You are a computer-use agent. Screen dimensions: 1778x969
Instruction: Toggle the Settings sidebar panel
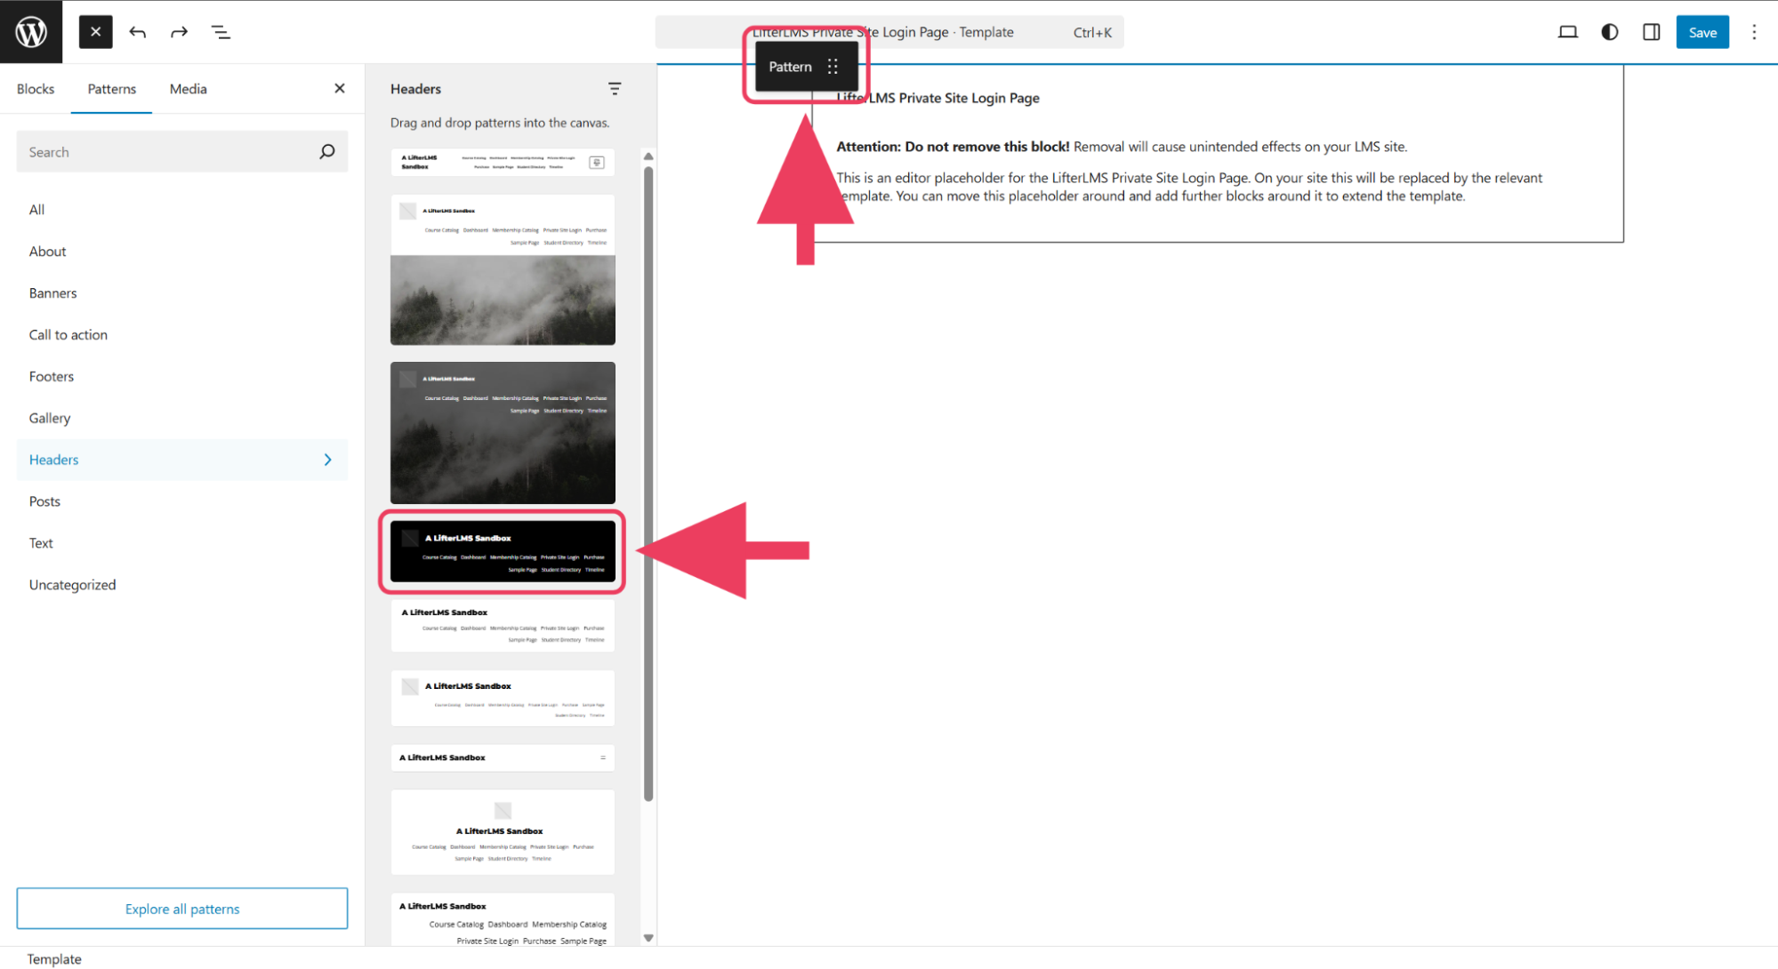1651,32
